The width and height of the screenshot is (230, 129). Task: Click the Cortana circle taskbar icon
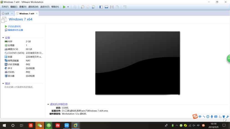pos(13,125)
